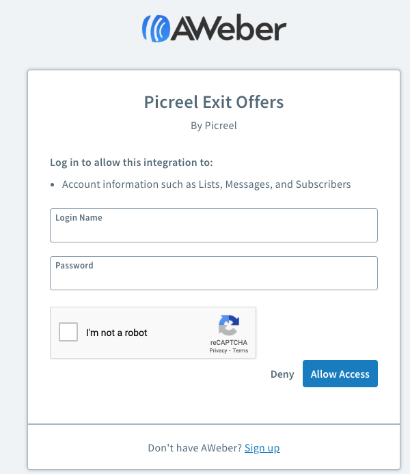The height and width of the screenshot is (474, 410).
Task: Click the Account information permission bullet
Action: (x=206, y=184)
